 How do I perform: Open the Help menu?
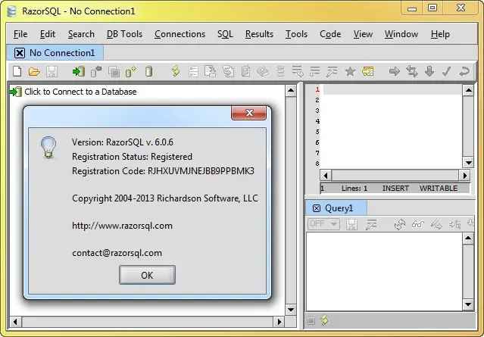coord(440,34)
